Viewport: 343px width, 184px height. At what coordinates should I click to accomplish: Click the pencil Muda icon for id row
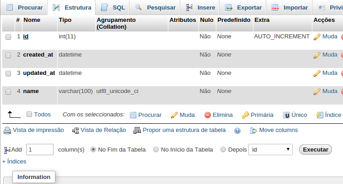(317, 37)
